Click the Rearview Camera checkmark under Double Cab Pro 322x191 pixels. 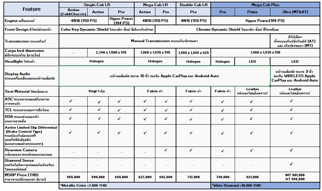(x=191, y=150)
